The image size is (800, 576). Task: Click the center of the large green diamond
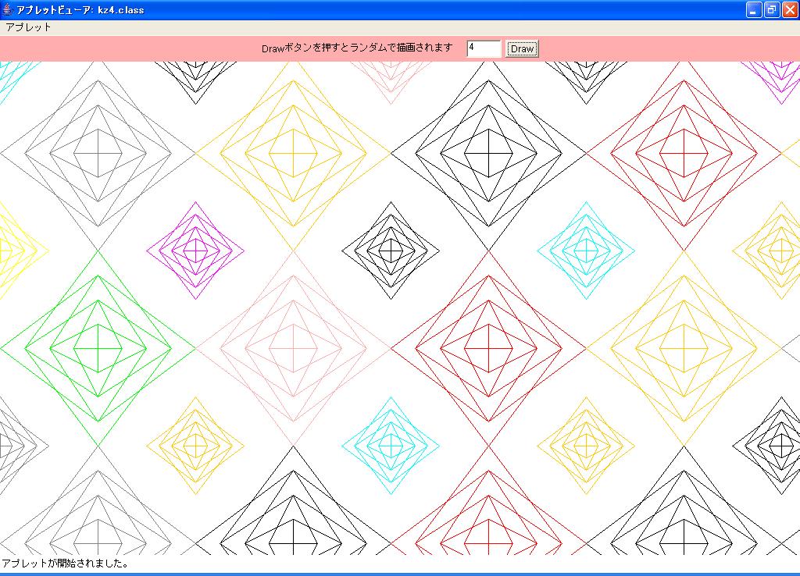click(98, 348)
